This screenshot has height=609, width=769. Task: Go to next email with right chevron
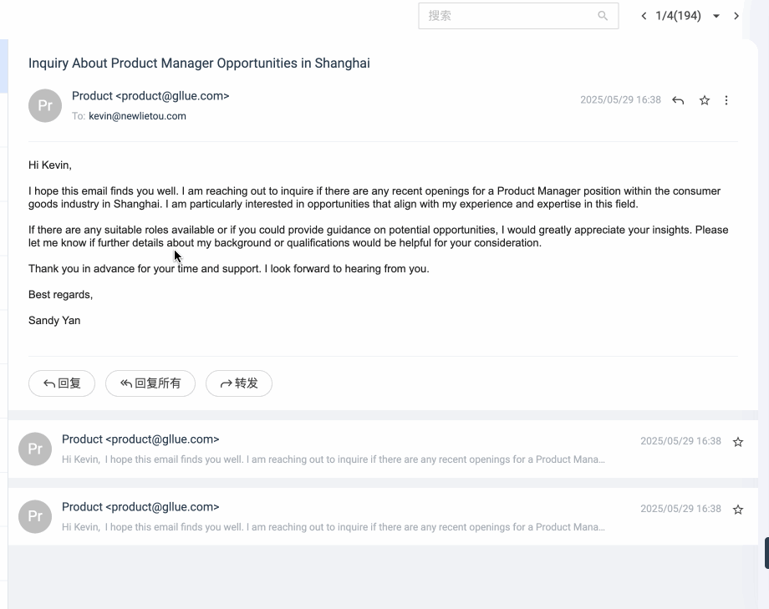coord(736,16)
